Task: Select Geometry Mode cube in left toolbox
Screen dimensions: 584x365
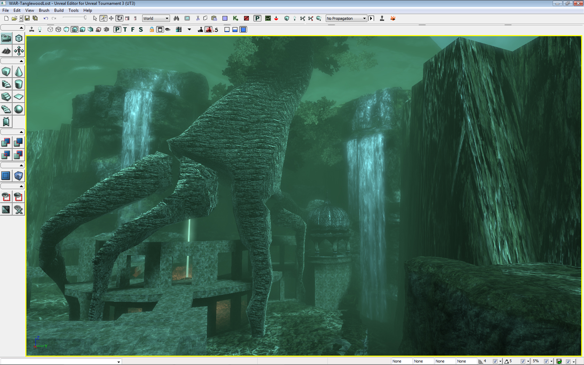Action: pos(19,38)
